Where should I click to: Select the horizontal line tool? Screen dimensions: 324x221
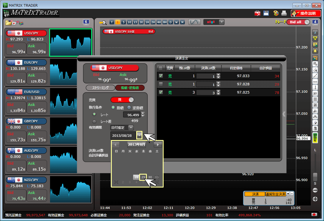[x=315, y=82]
